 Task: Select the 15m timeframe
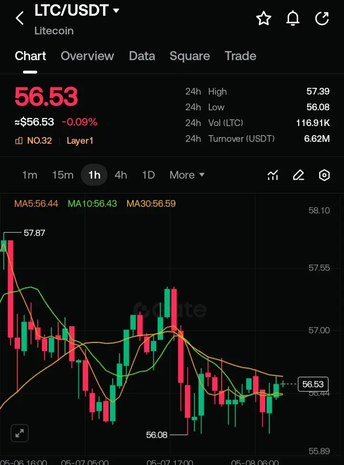tap(63, 175)
